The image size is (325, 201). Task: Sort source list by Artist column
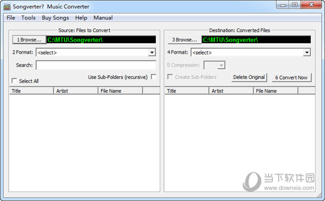[x=76, y=91]
